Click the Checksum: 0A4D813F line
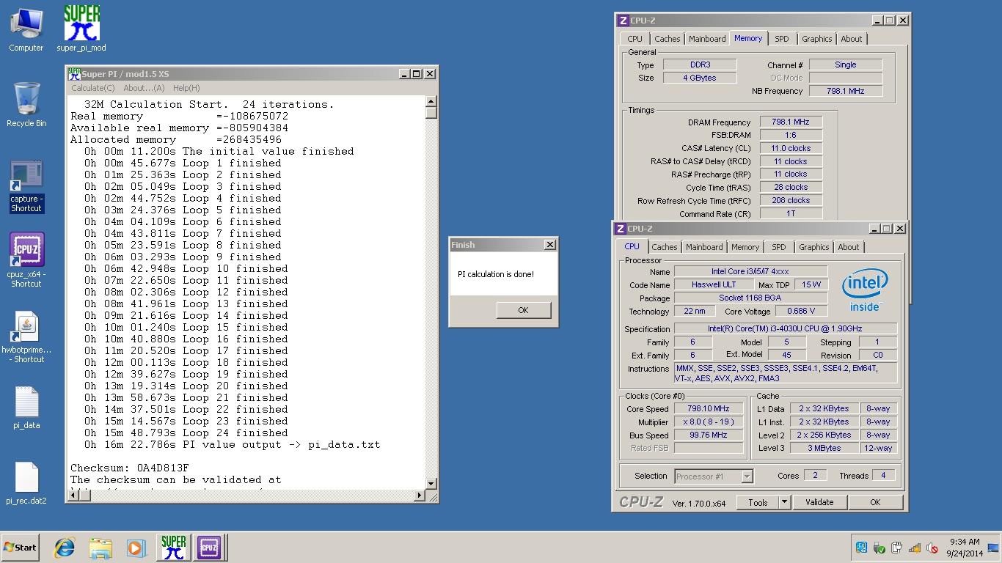The image size is (1002, 563). [130, 468]
